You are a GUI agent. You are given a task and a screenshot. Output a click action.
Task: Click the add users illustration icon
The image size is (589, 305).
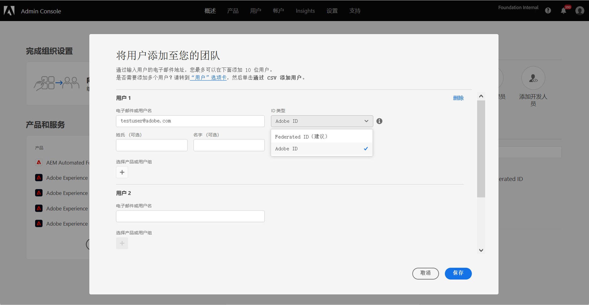[x=56, y=83]
